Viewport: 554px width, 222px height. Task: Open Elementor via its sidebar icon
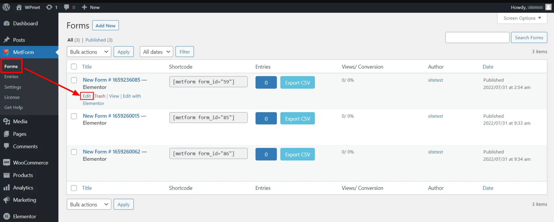point(6,217)
